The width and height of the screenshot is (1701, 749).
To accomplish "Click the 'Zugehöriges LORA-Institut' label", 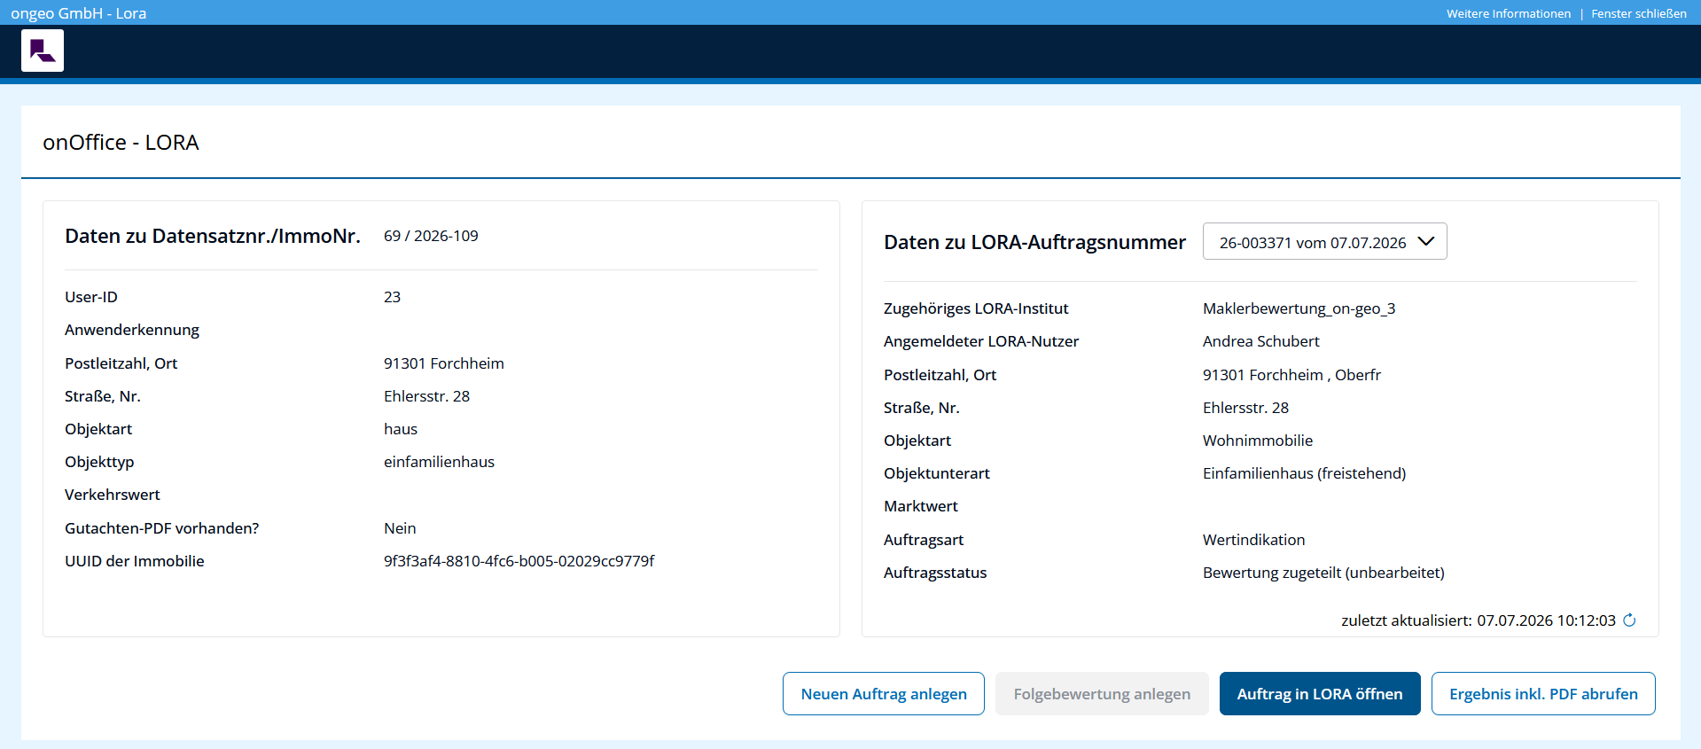I will [976, 308].
